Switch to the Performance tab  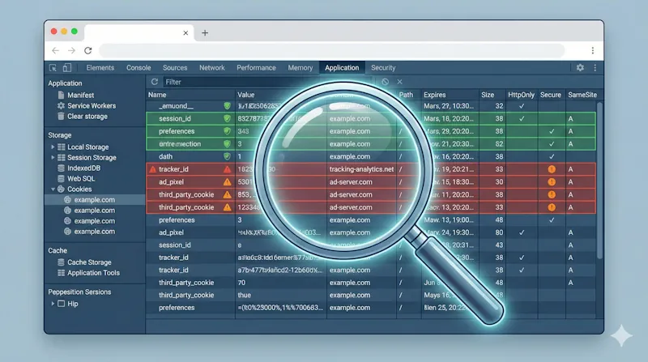[256, 68]
